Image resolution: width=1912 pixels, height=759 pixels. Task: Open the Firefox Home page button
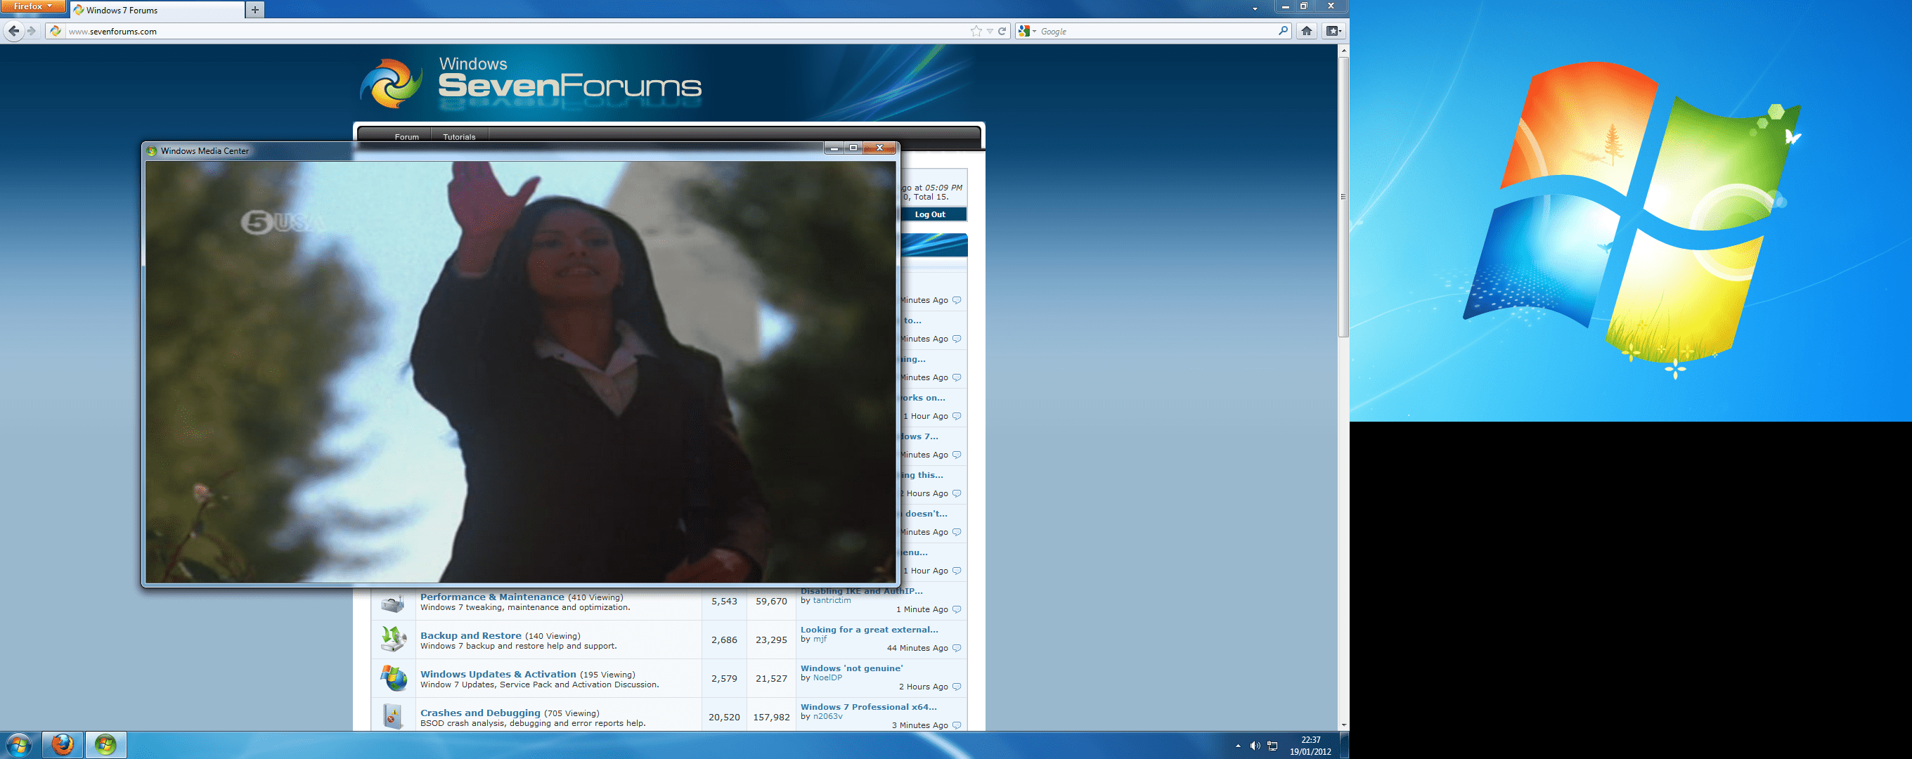pyautogui.click(x=1307, y=31)
